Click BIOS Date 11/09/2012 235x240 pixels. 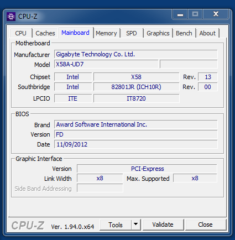click(x=136, y=144)
